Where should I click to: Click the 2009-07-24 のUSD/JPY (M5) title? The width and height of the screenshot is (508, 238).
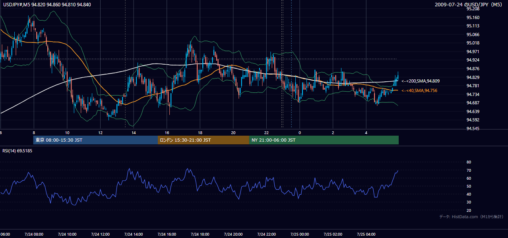click(x=469, y=5)
